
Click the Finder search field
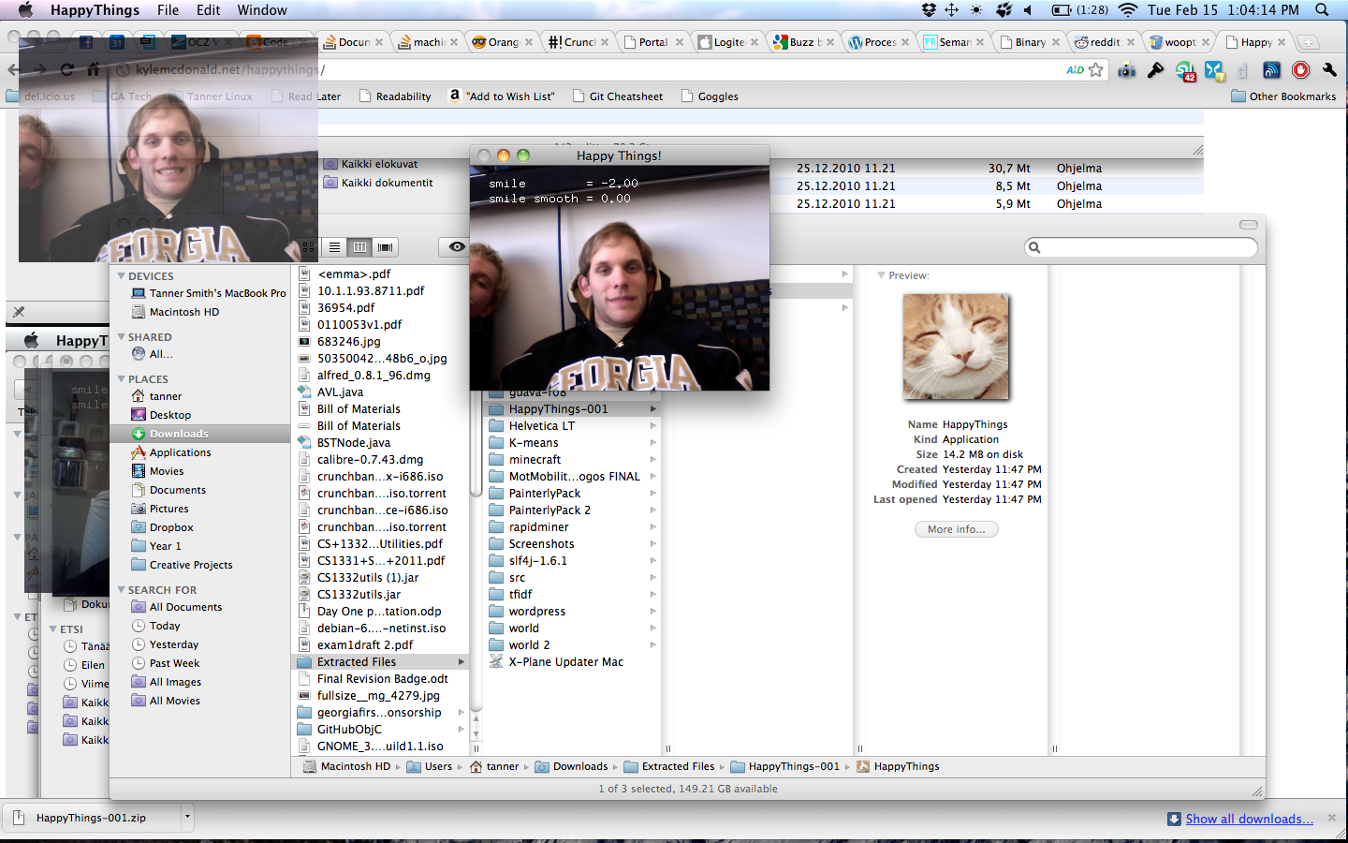(x=1142, y=247)
